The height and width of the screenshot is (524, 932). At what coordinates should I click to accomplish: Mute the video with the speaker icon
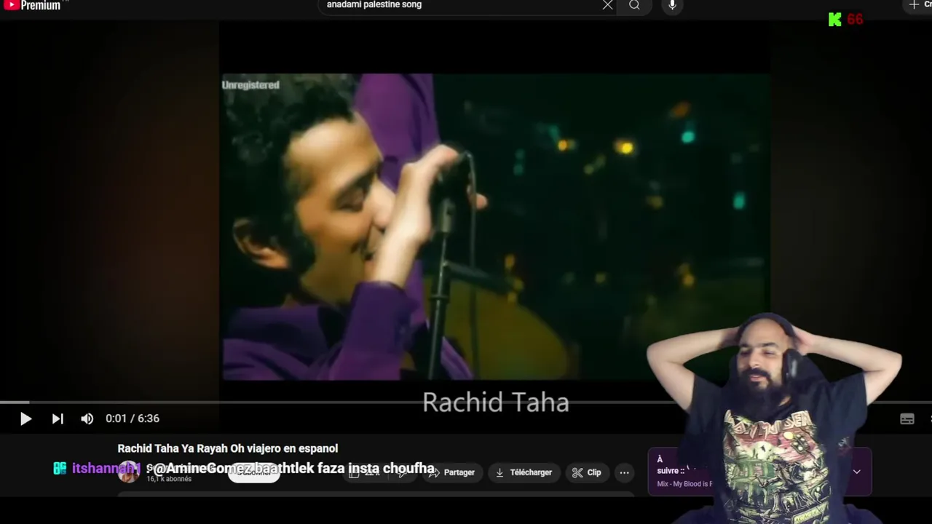pyautogui.click(x=87, y=418)
